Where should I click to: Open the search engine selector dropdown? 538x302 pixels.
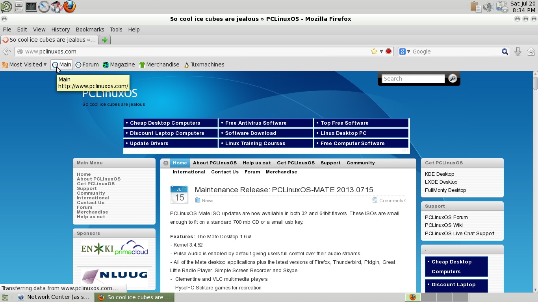[x=405, y=52]
